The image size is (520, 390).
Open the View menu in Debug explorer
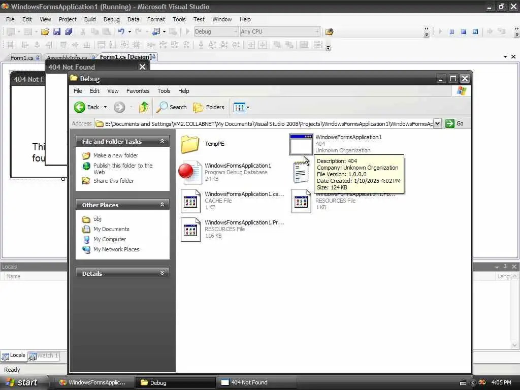click(113, 91)
